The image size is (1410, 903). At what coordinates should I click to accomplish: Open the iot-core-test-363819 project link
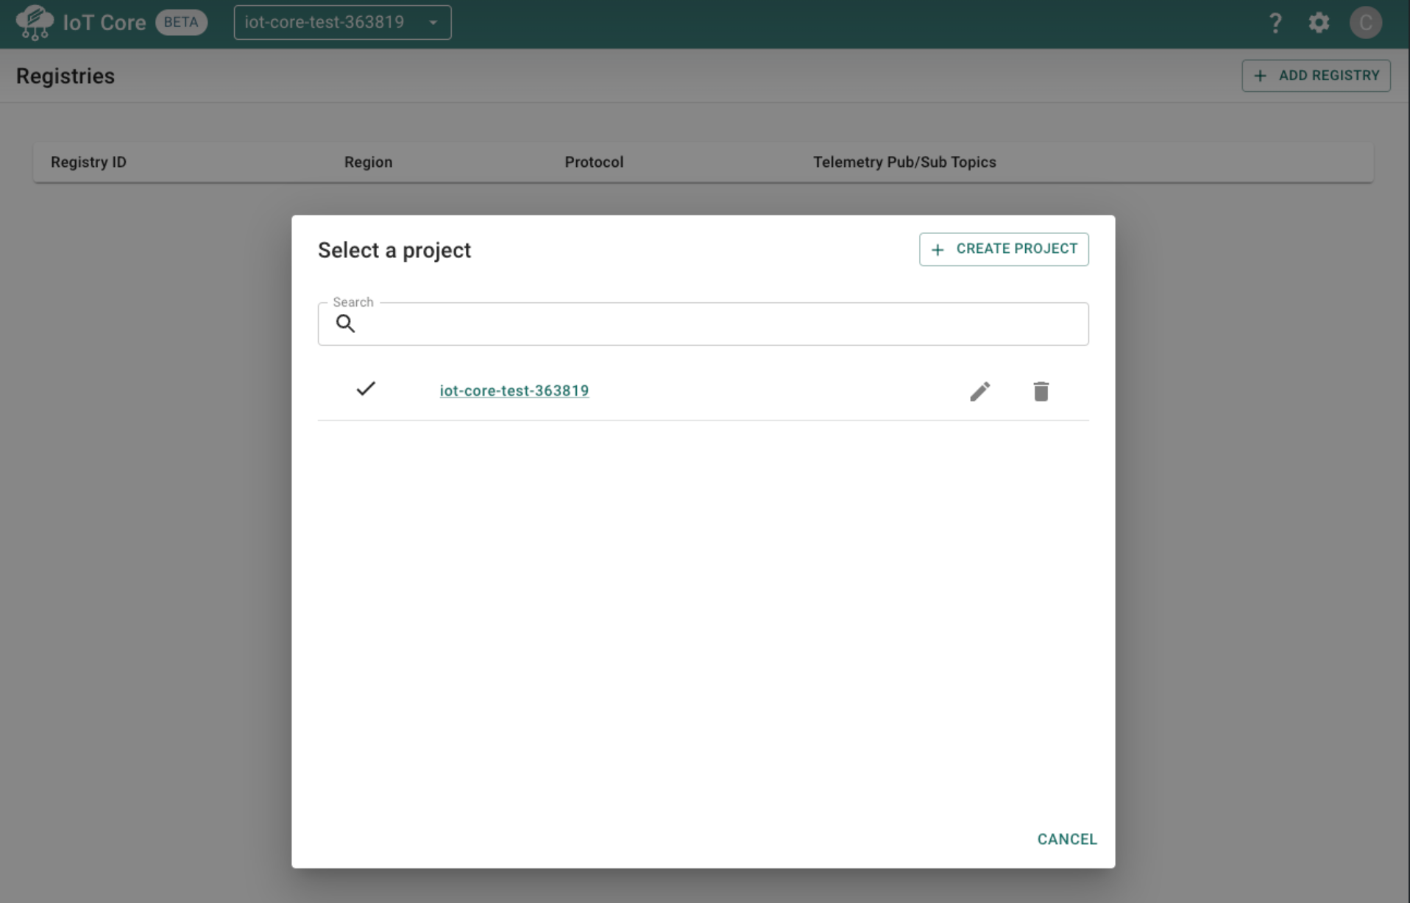coord(514,390)
